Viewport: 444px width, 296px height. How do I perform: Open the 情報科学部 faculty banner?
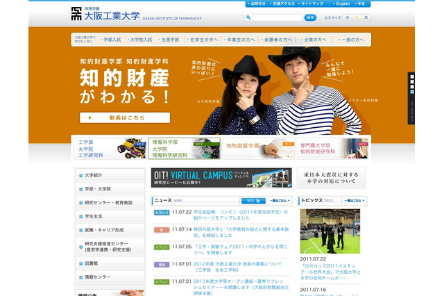[x=184, y=148]
